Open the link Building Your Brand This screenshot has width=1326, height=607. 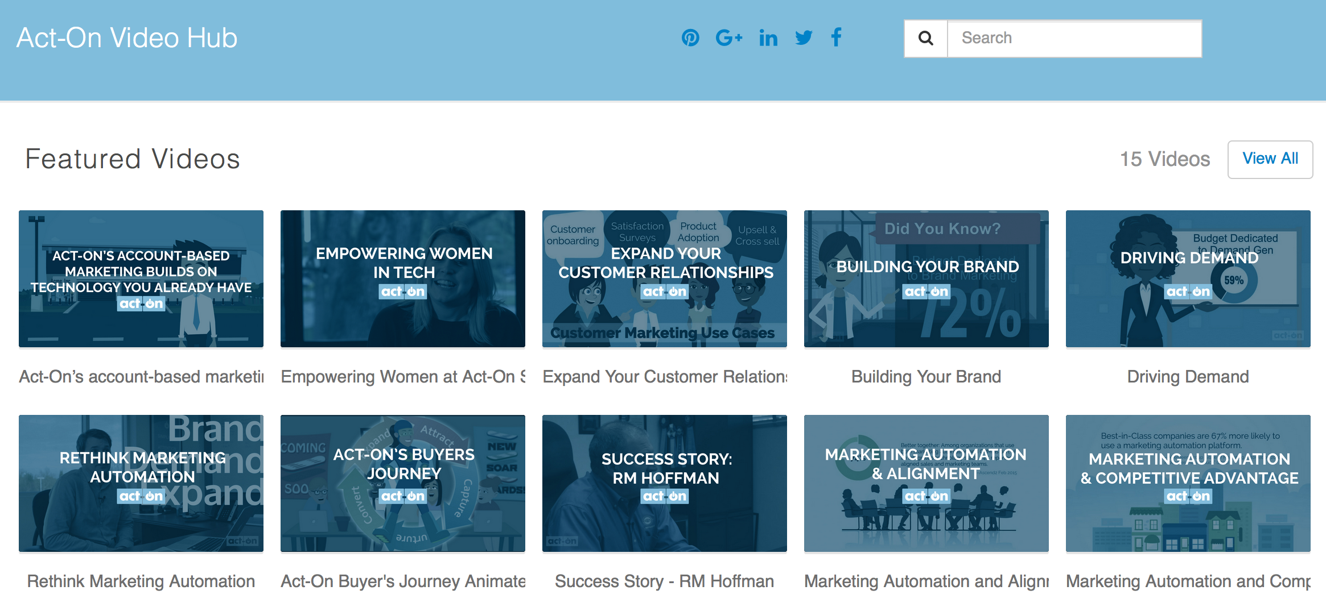[x=926, y=376]
